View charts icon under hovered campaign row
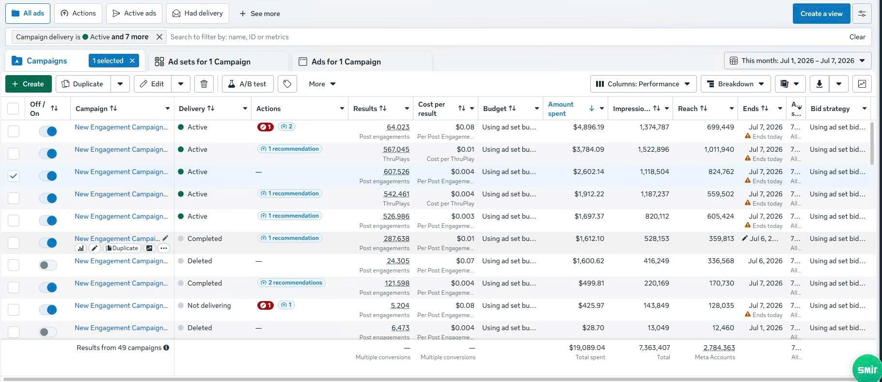Screen dimensions: 882x382 tap(81, 248)
